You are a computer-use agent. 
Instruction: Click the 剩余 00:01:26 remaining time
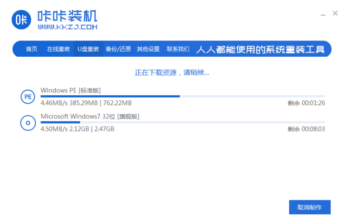click(x=306, y=103)
